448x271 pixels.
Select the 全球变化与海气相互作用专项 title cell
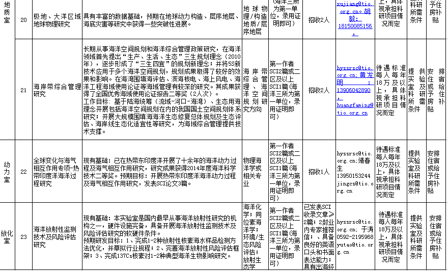pos(57,172)
